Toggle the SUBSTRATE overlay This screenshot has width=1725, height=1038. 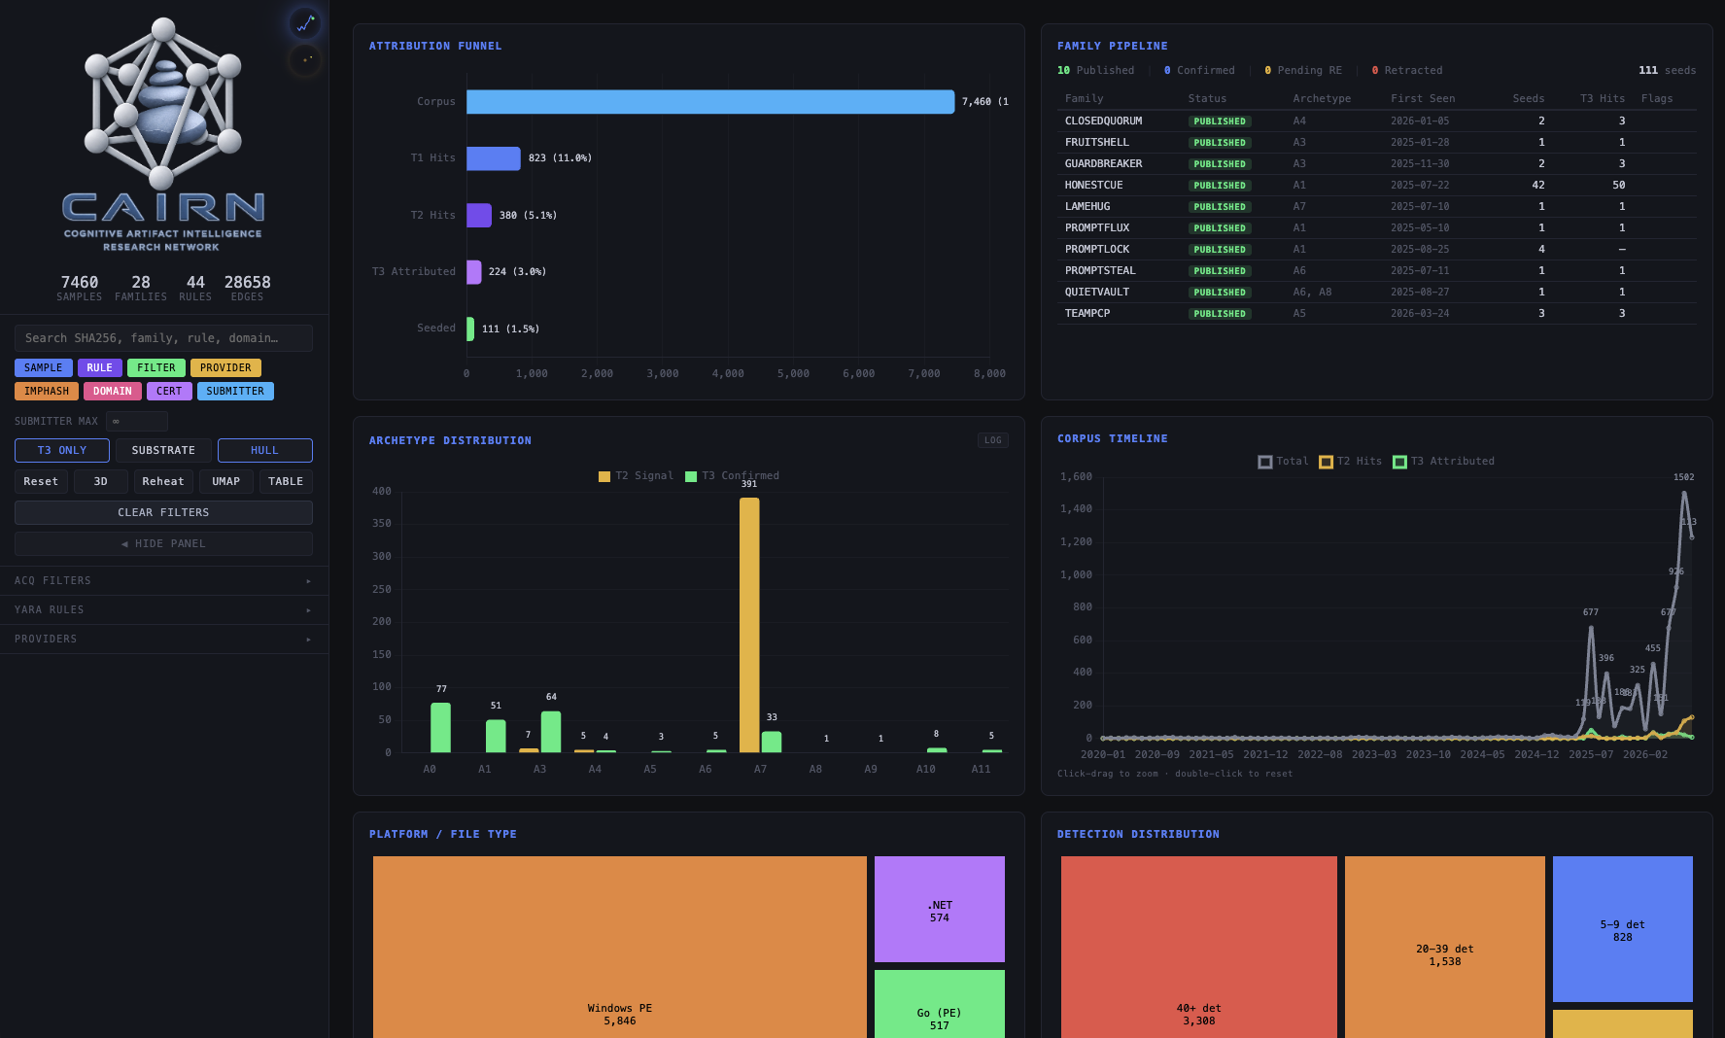pyautogui.click(x=163, y=451)
